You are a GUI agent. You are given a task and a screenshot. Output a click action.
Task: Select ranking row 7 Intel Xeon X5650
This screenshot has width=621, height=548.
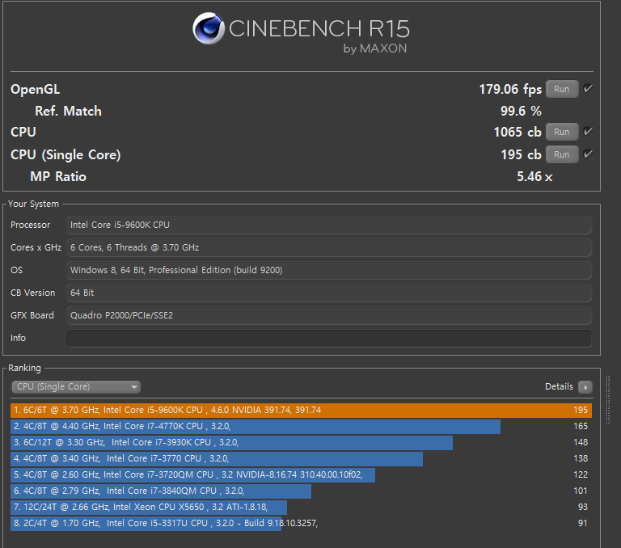pos(301,508)
